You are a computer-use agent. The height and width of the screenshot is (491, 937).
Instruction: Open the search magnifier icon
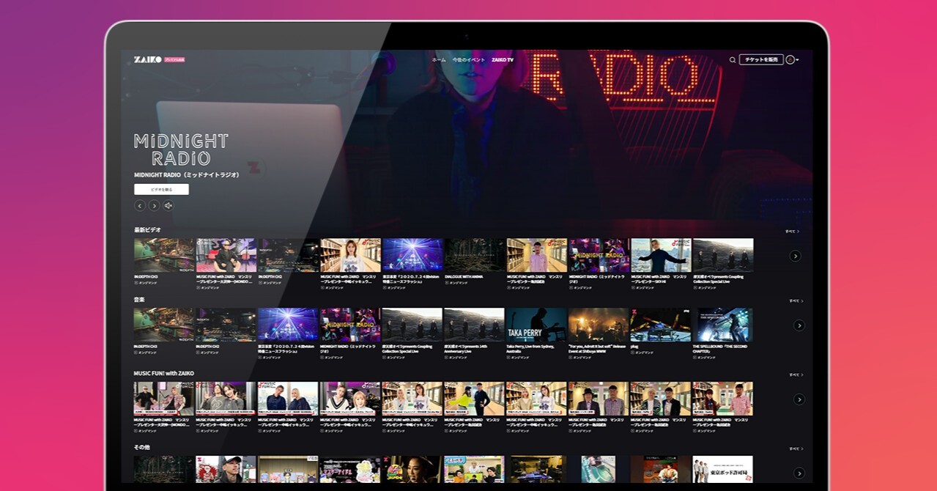click(x=733, y=60)
